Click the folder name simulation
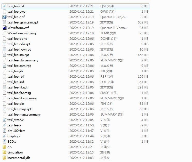Image resolution: width=192 pixels, height=162 pixels. click(15, 152)
